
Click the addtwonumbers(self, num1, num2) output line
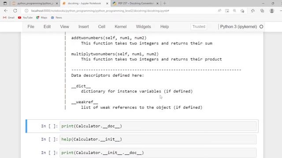click(109, 38)
